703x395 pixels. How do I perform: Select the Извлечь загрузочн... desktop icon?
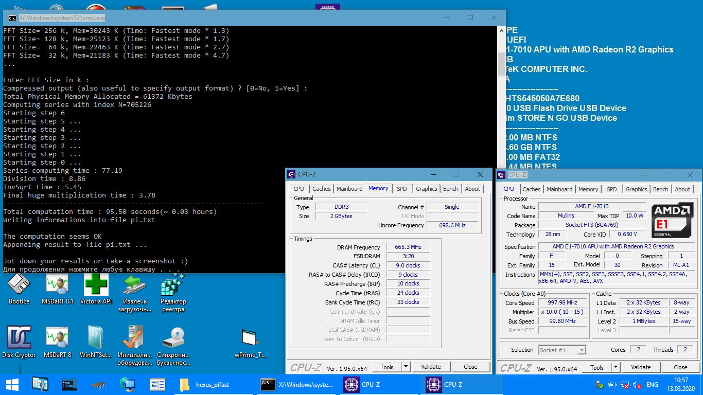coord(135,293)
